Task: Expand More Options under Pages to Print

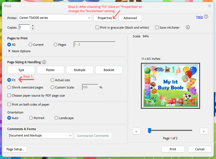Action: click(19, 51)
